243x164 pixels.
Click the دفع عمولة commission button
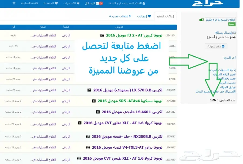[x=216, y=46]
